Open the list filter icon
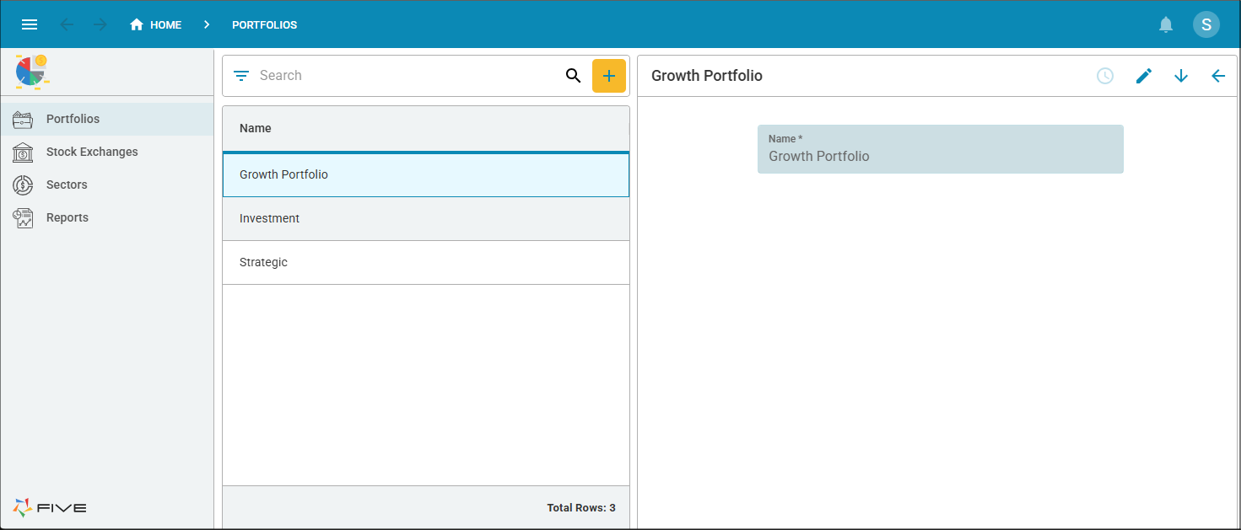 (241, 76)
